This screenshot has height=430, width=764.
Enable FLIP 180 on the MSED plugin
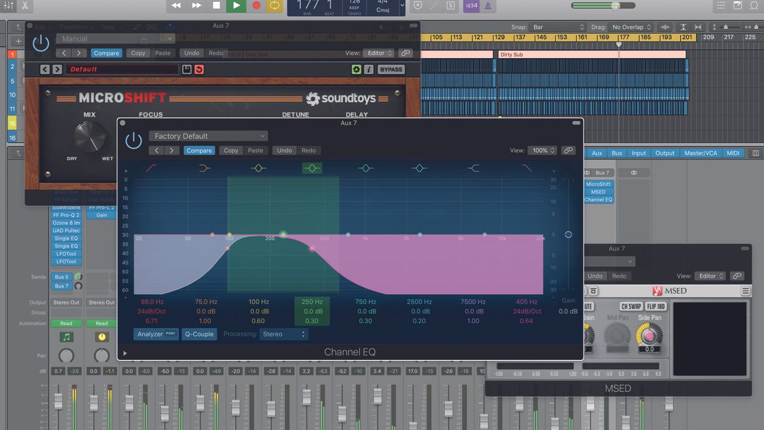[656, 307]
